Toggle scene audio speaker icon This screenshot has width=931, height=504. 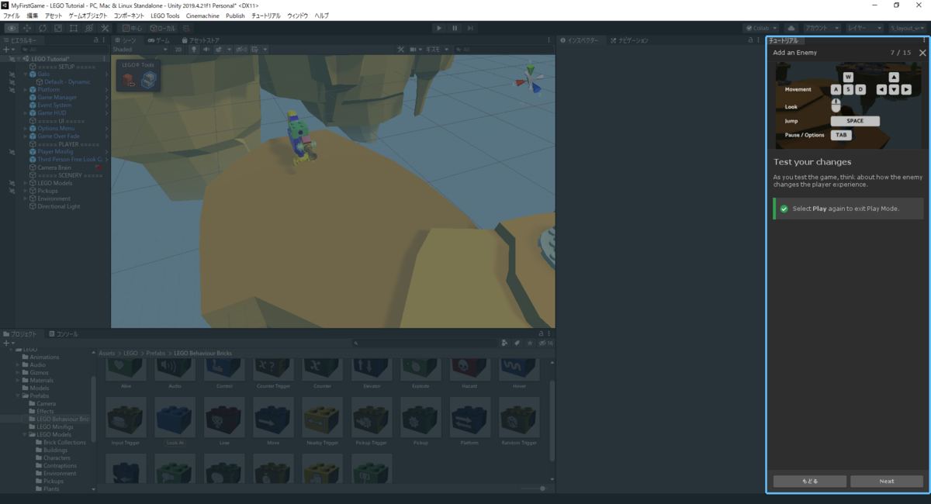tap(206, 49)
